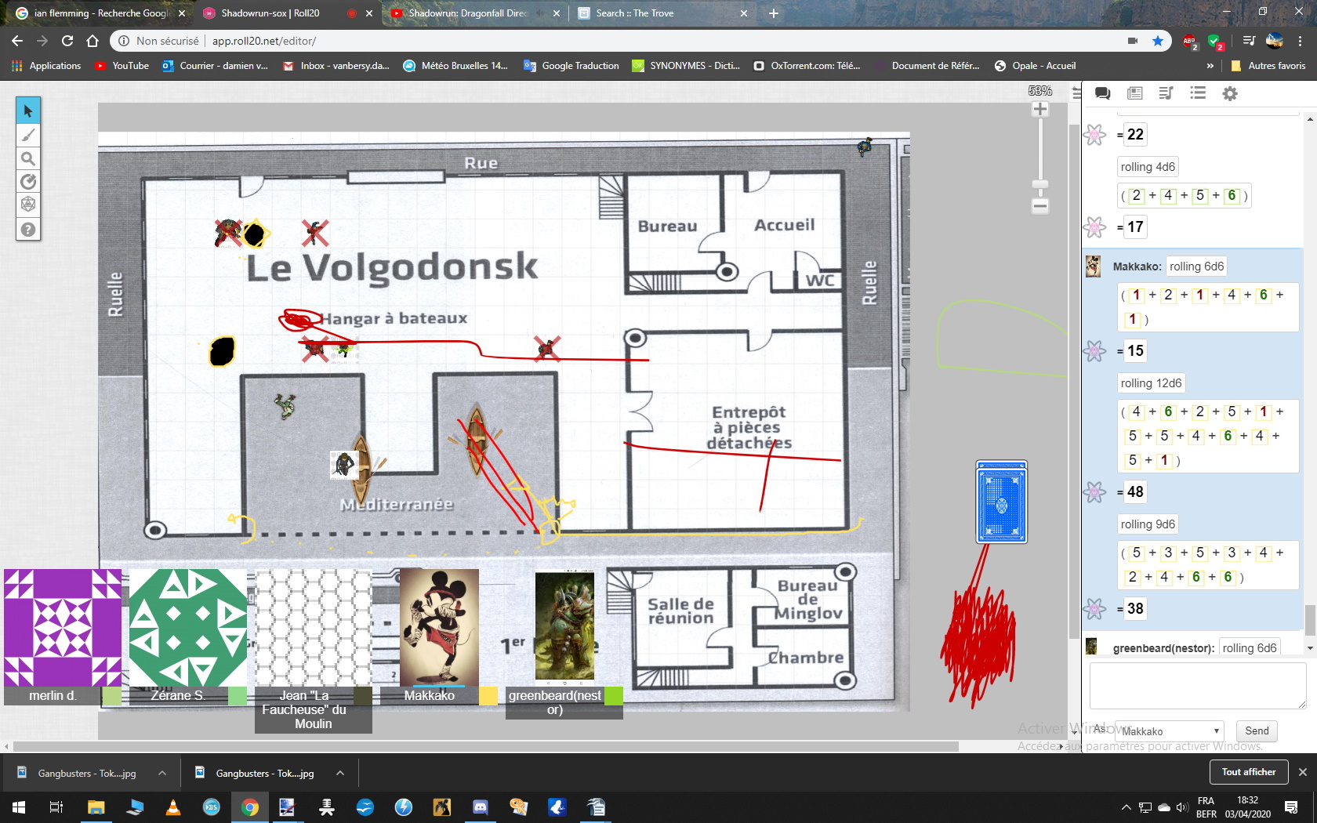
Task: Open the question mark Help tool
Action: click(x=28, y=229)
